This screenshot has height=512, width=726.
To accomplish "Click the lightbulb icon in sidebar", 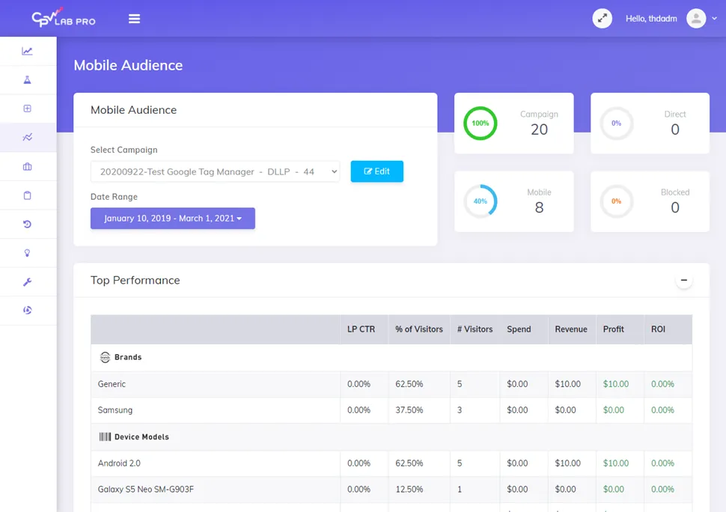I will click(x=27, y=253).
